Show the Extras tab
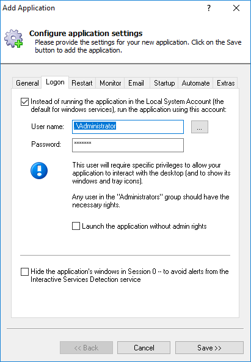Image resolution: width=251 pixels, height=362 pixels. 225,83
